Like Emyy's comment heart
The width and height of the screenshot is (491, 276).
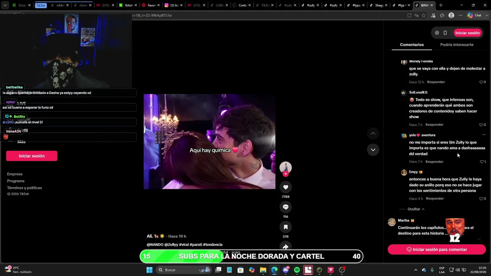point(481,199)
